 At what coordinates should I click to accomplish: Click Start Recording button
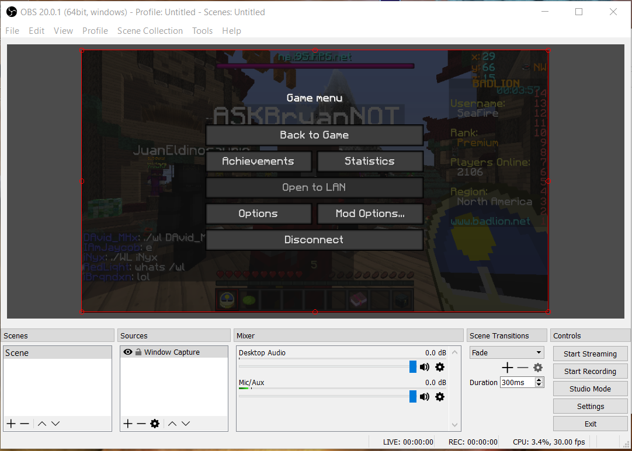pyautogui.click(x=590, y=371)
